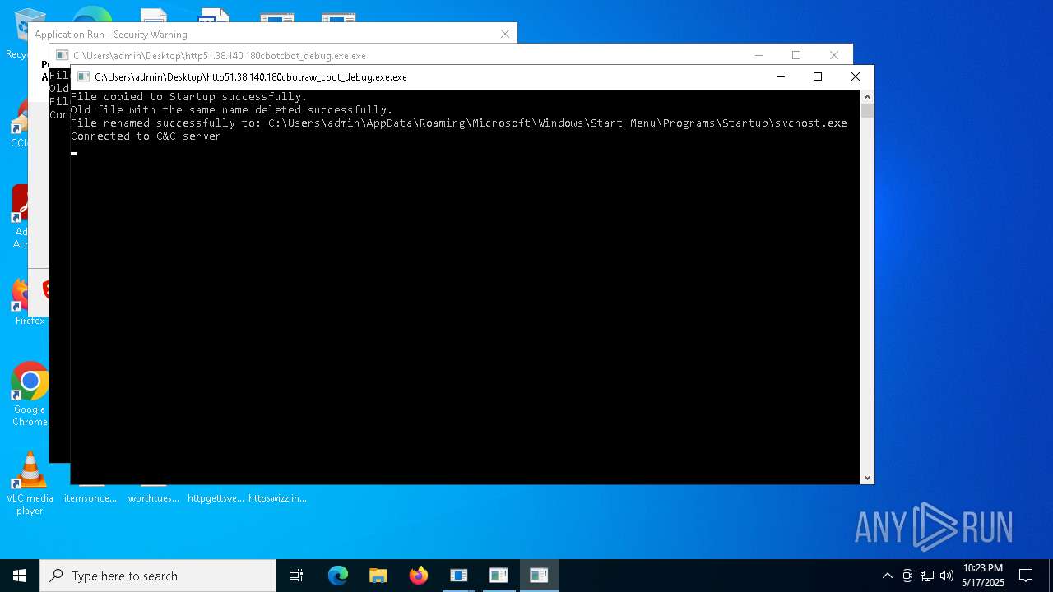
Task: Click the Application Run - Security Warning title
Action: click(111, 35)
